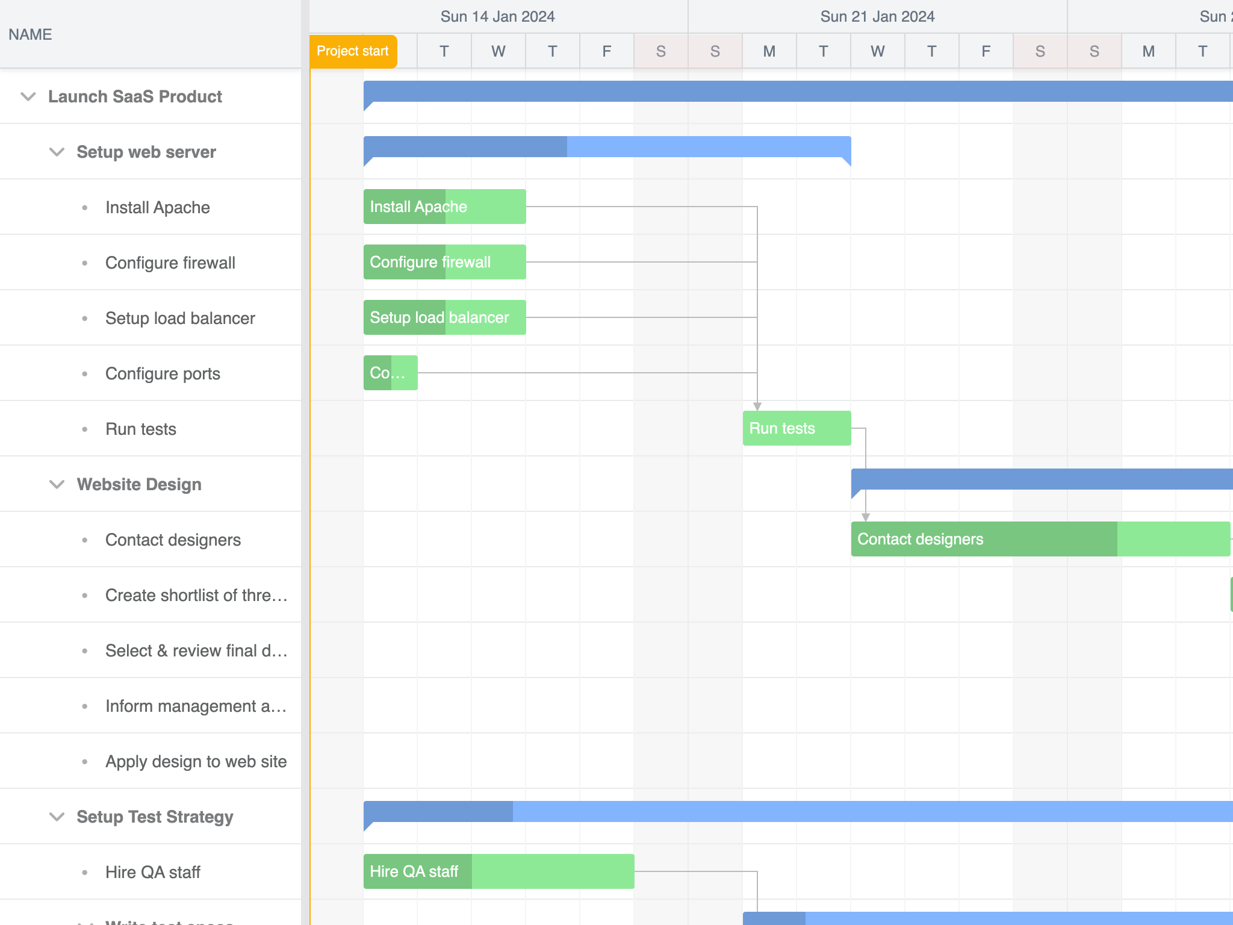Click the Sun 14 Jan 2024 header
Viewport: 1233px width, 925px height.
click(x=498, y=16)
